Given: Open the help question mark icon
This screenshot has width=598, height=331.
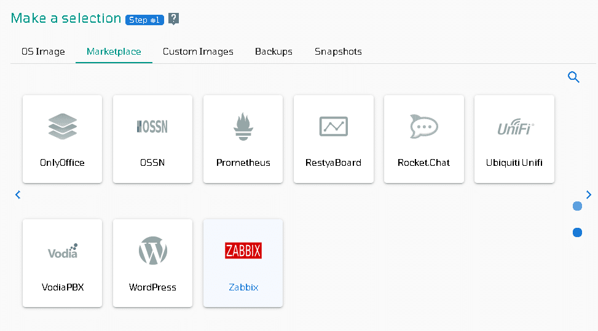Looking at the screenshot, I should 173,18.
